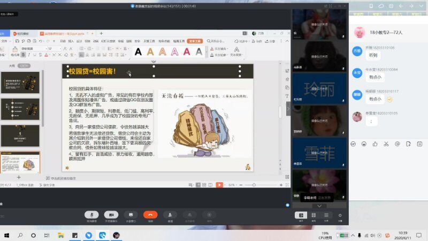Open the invite participants icon
The height and width of the screenshot is (241, 428).
click(x=170, y=214)
